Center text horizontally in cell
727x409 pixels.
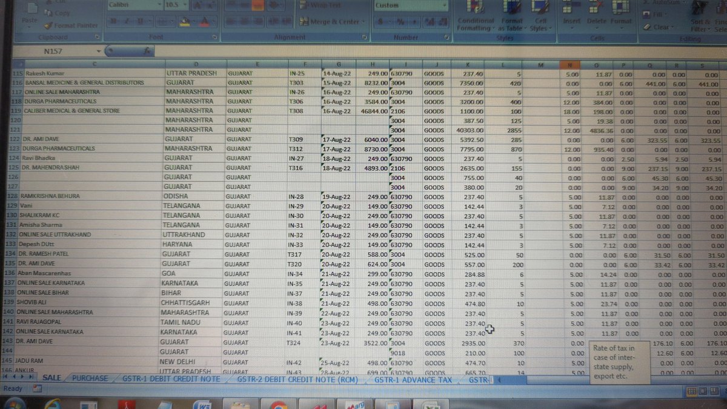(x=245, y=22)
